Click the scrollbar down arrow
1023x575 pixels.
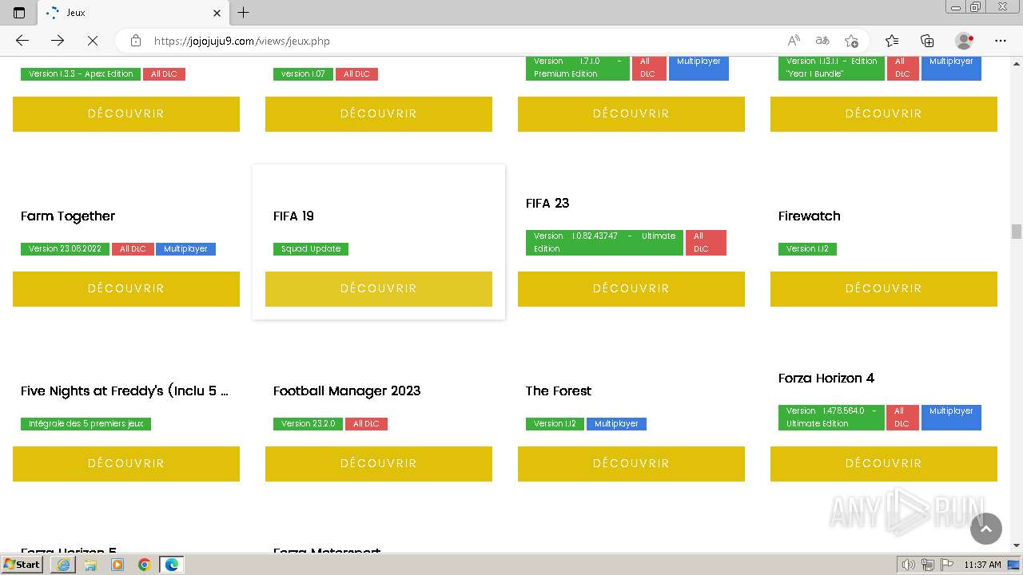click(1017, 545)
